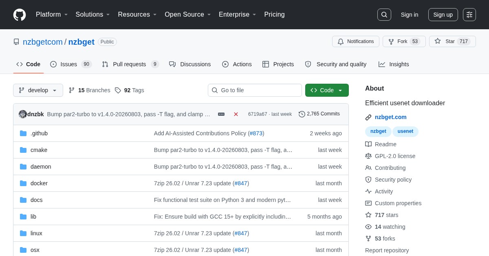Open the Contributing link

point(385,168)
